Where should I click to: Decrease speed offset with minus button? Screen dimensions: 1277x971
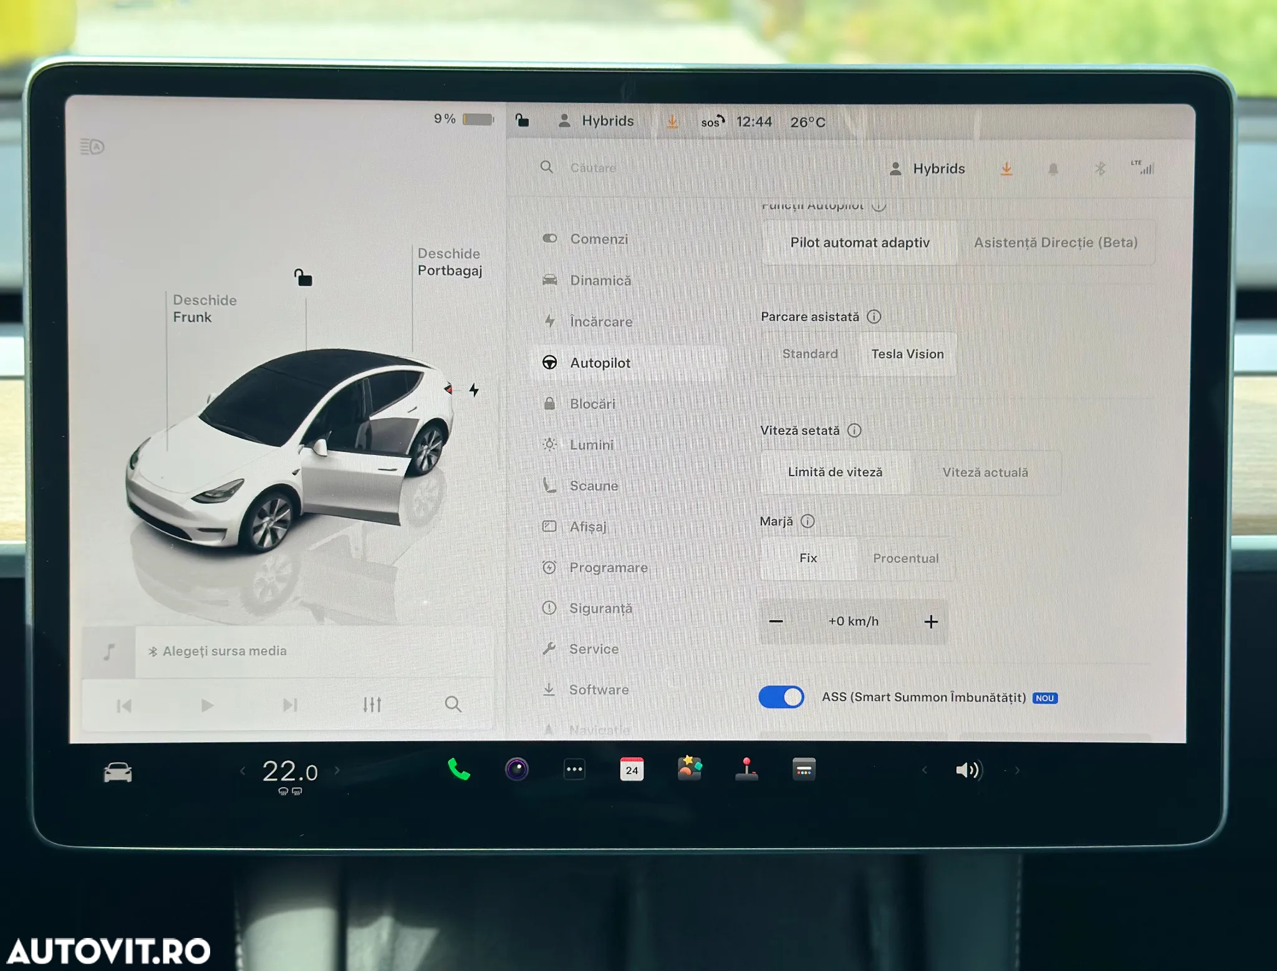click(776, 621)
